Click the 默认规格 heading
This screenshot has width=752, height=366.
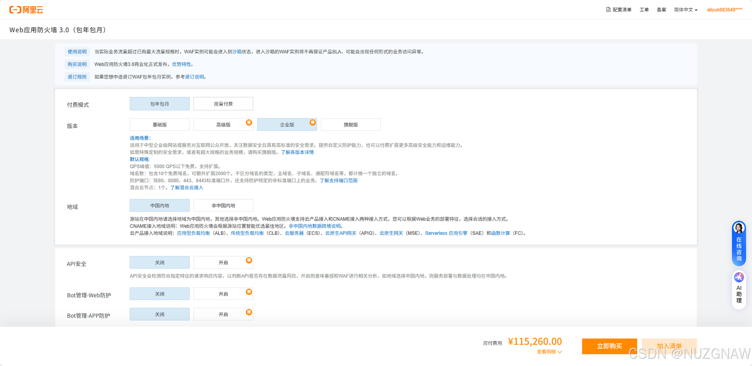140,159
